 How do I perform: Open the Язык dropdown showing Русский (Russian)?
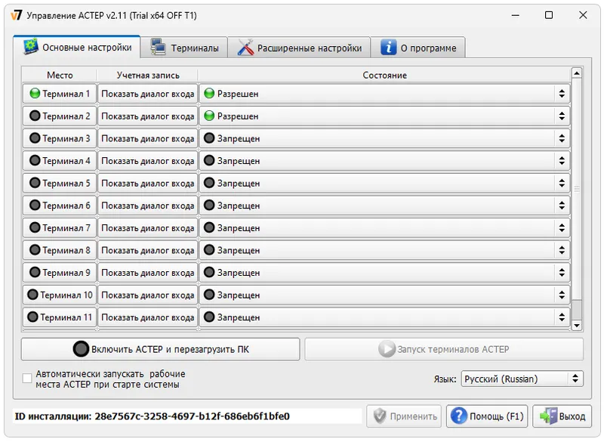(522, 379)
